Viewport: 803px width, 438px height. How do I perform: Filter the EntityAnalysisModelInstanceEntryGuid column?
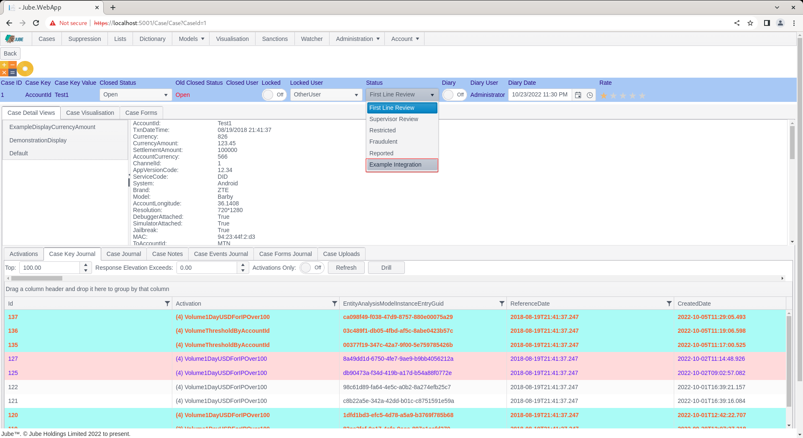pyautogui.click(x=502, y=304)
